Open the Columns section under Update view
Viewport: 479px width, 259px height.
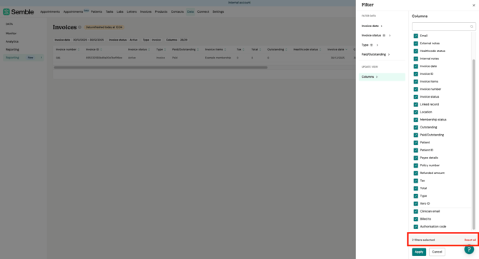(x=382, y=77)
